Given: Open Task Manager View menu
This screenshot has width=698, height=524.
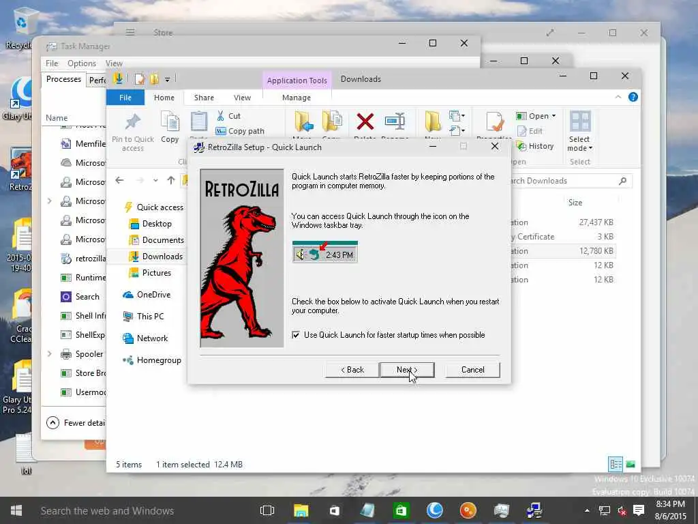Looking at the screenshot, I should pyautogui.click(x=114, y=63).
